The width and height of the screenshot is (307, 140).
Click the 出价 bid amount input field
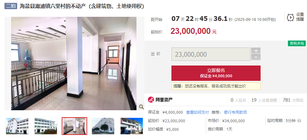tap(211, 54)
